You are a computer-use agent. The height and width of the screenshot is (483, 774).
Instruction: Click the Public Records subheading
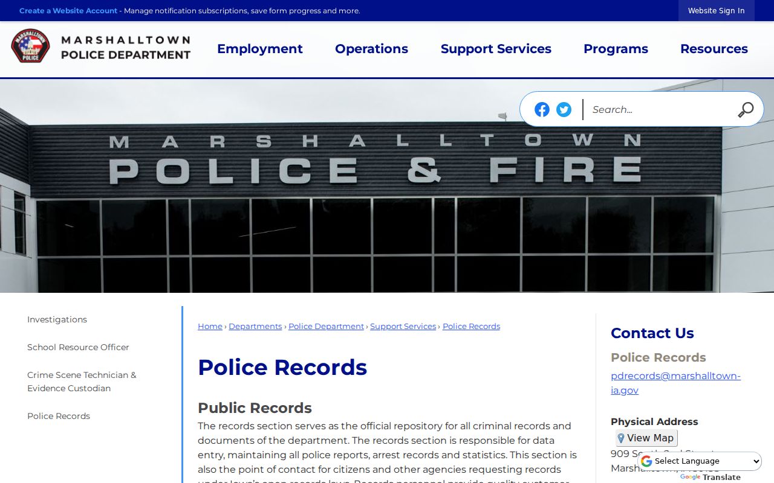coord(255,408)
